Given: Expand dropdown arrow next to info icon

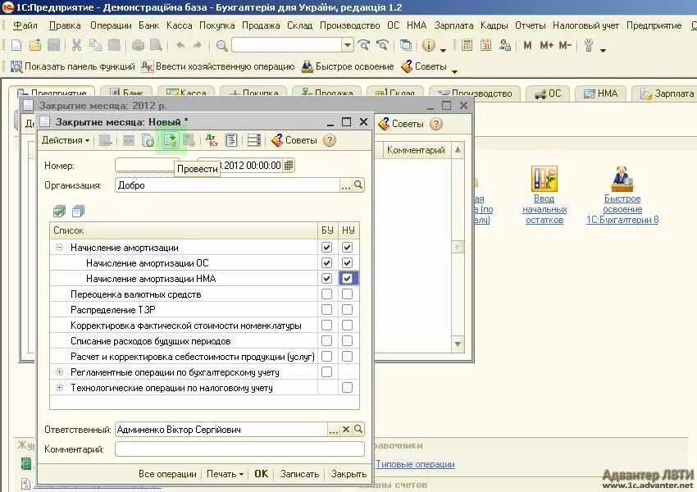Looking at the screenshot, I should pyautogui.click(x=443, y=50).
